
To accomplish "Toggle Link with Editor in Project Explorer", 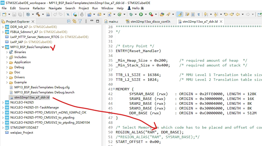I will [74, 21].
